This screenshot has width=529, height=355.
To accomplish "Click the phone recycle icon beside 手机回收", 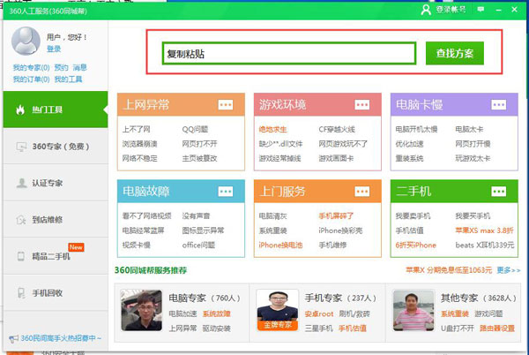I will pos(21,293).
